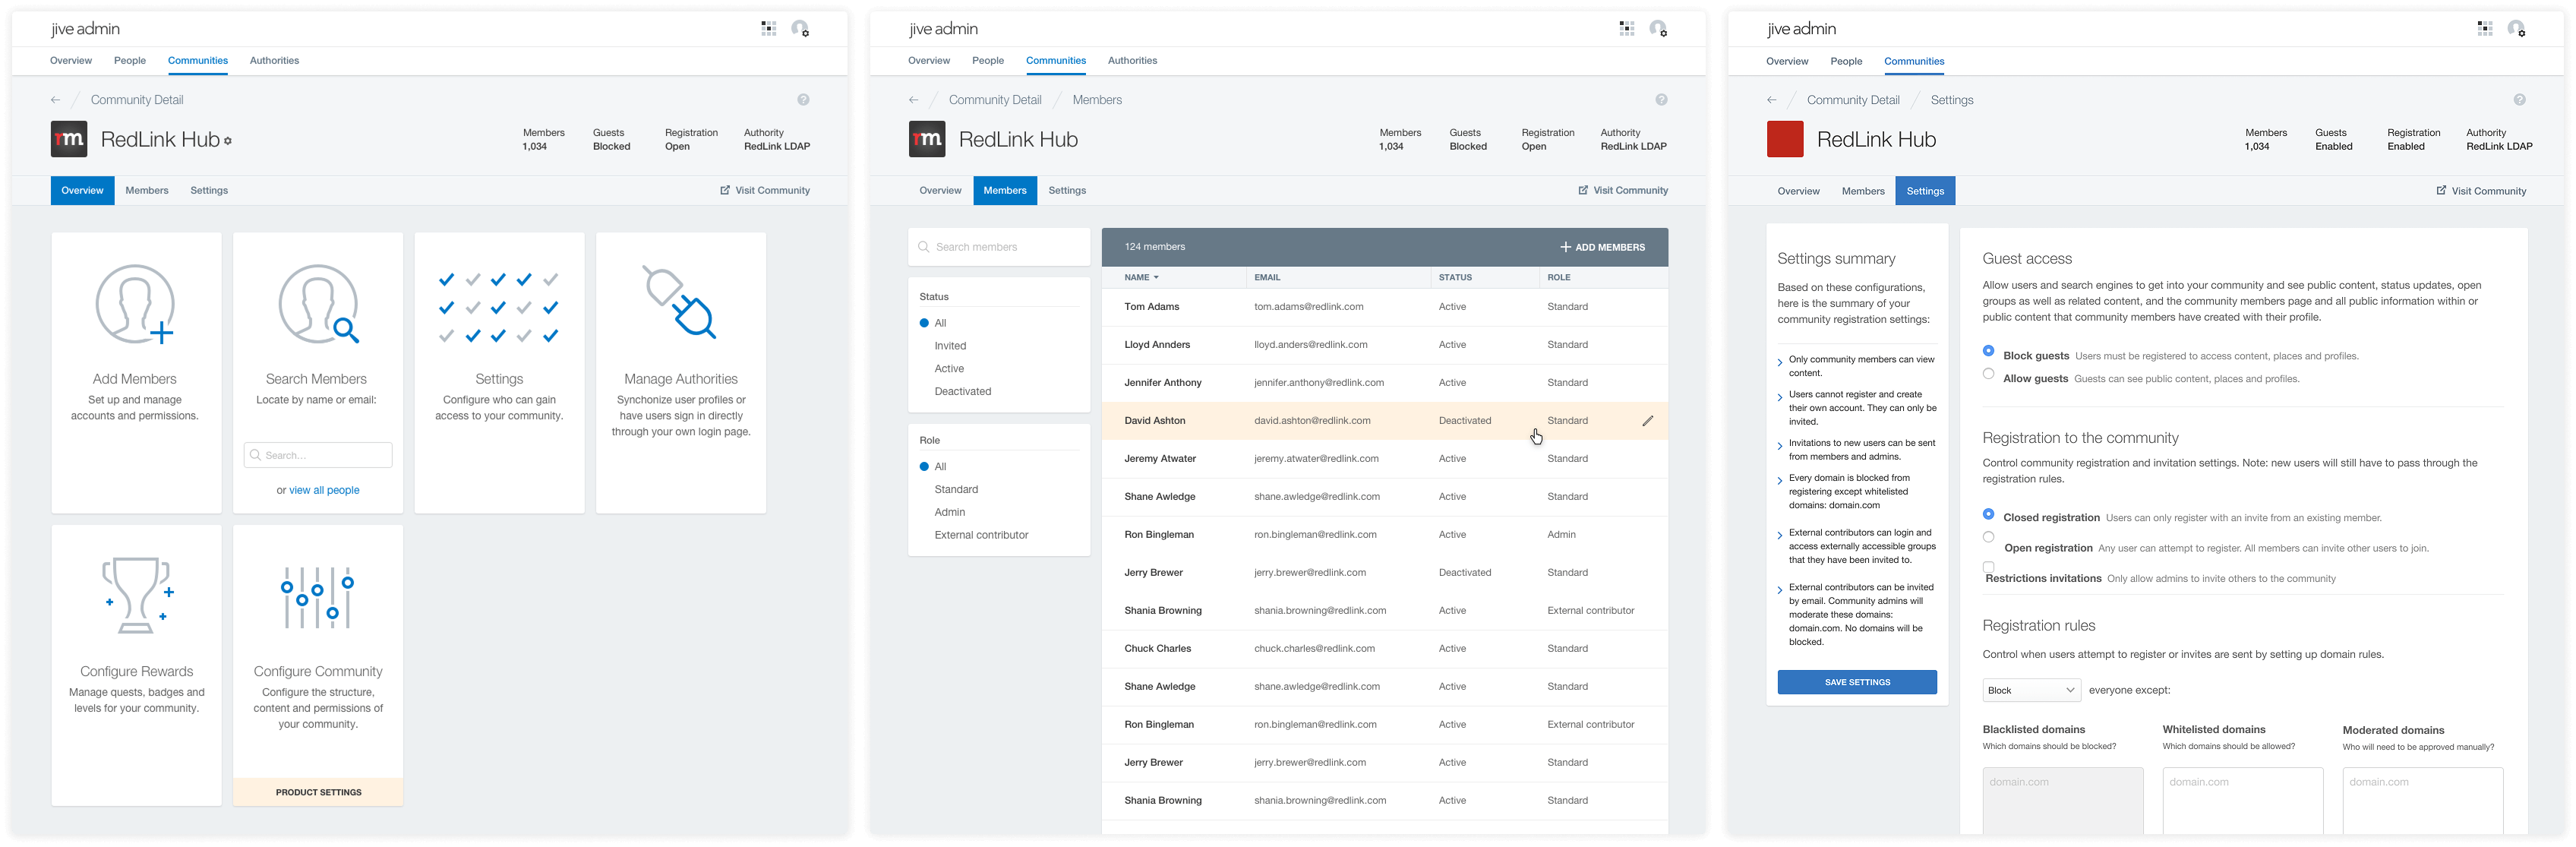Enable Open registration
This screenshot has height=847, width=2576.
(1988, 537)
